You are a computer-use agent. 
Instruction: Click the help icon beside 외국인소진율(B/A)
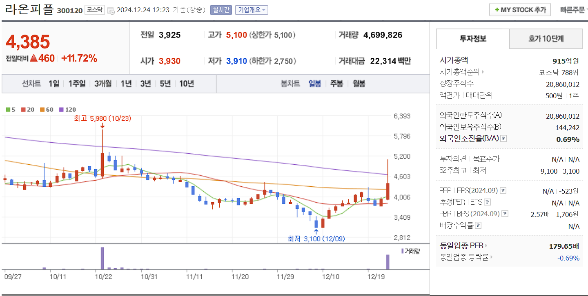click(503, 139)
